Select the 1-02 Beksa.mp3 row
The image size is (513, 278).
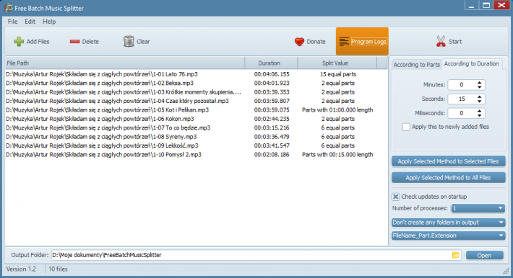196,83
